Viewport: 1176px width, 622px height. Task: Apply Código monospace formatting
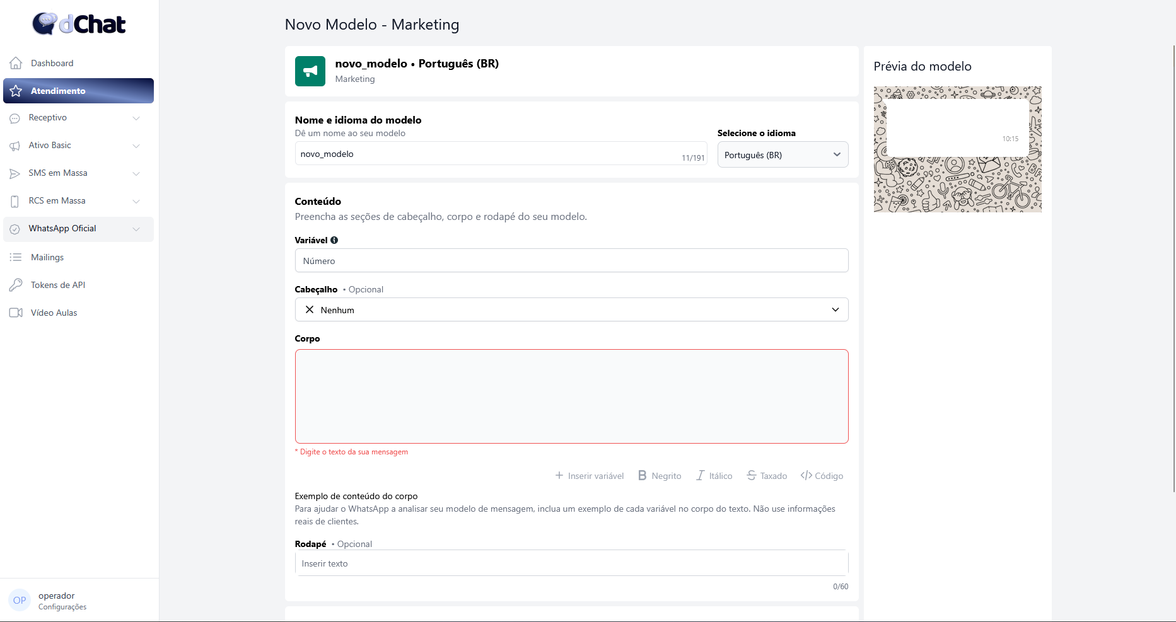click(x=822, y=476)
